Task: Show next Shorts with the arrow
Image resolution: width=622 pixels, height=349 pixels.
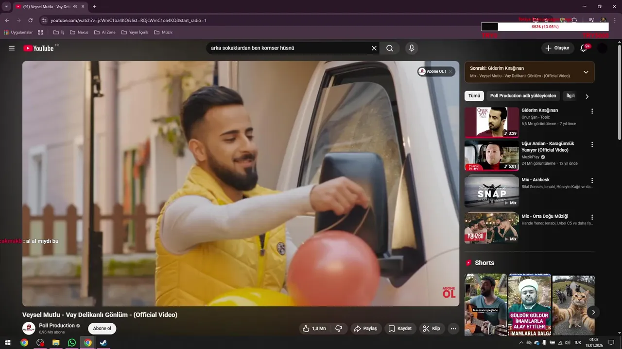Action: point(593,312)
